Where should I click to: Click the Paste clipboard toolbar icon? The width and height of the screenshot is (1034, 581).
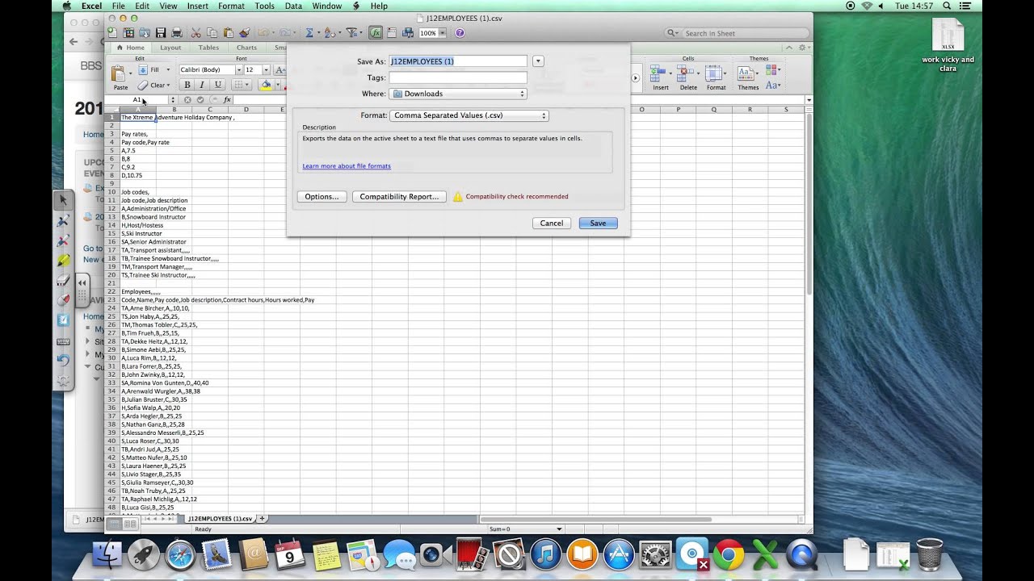click(x=228, y=33)
